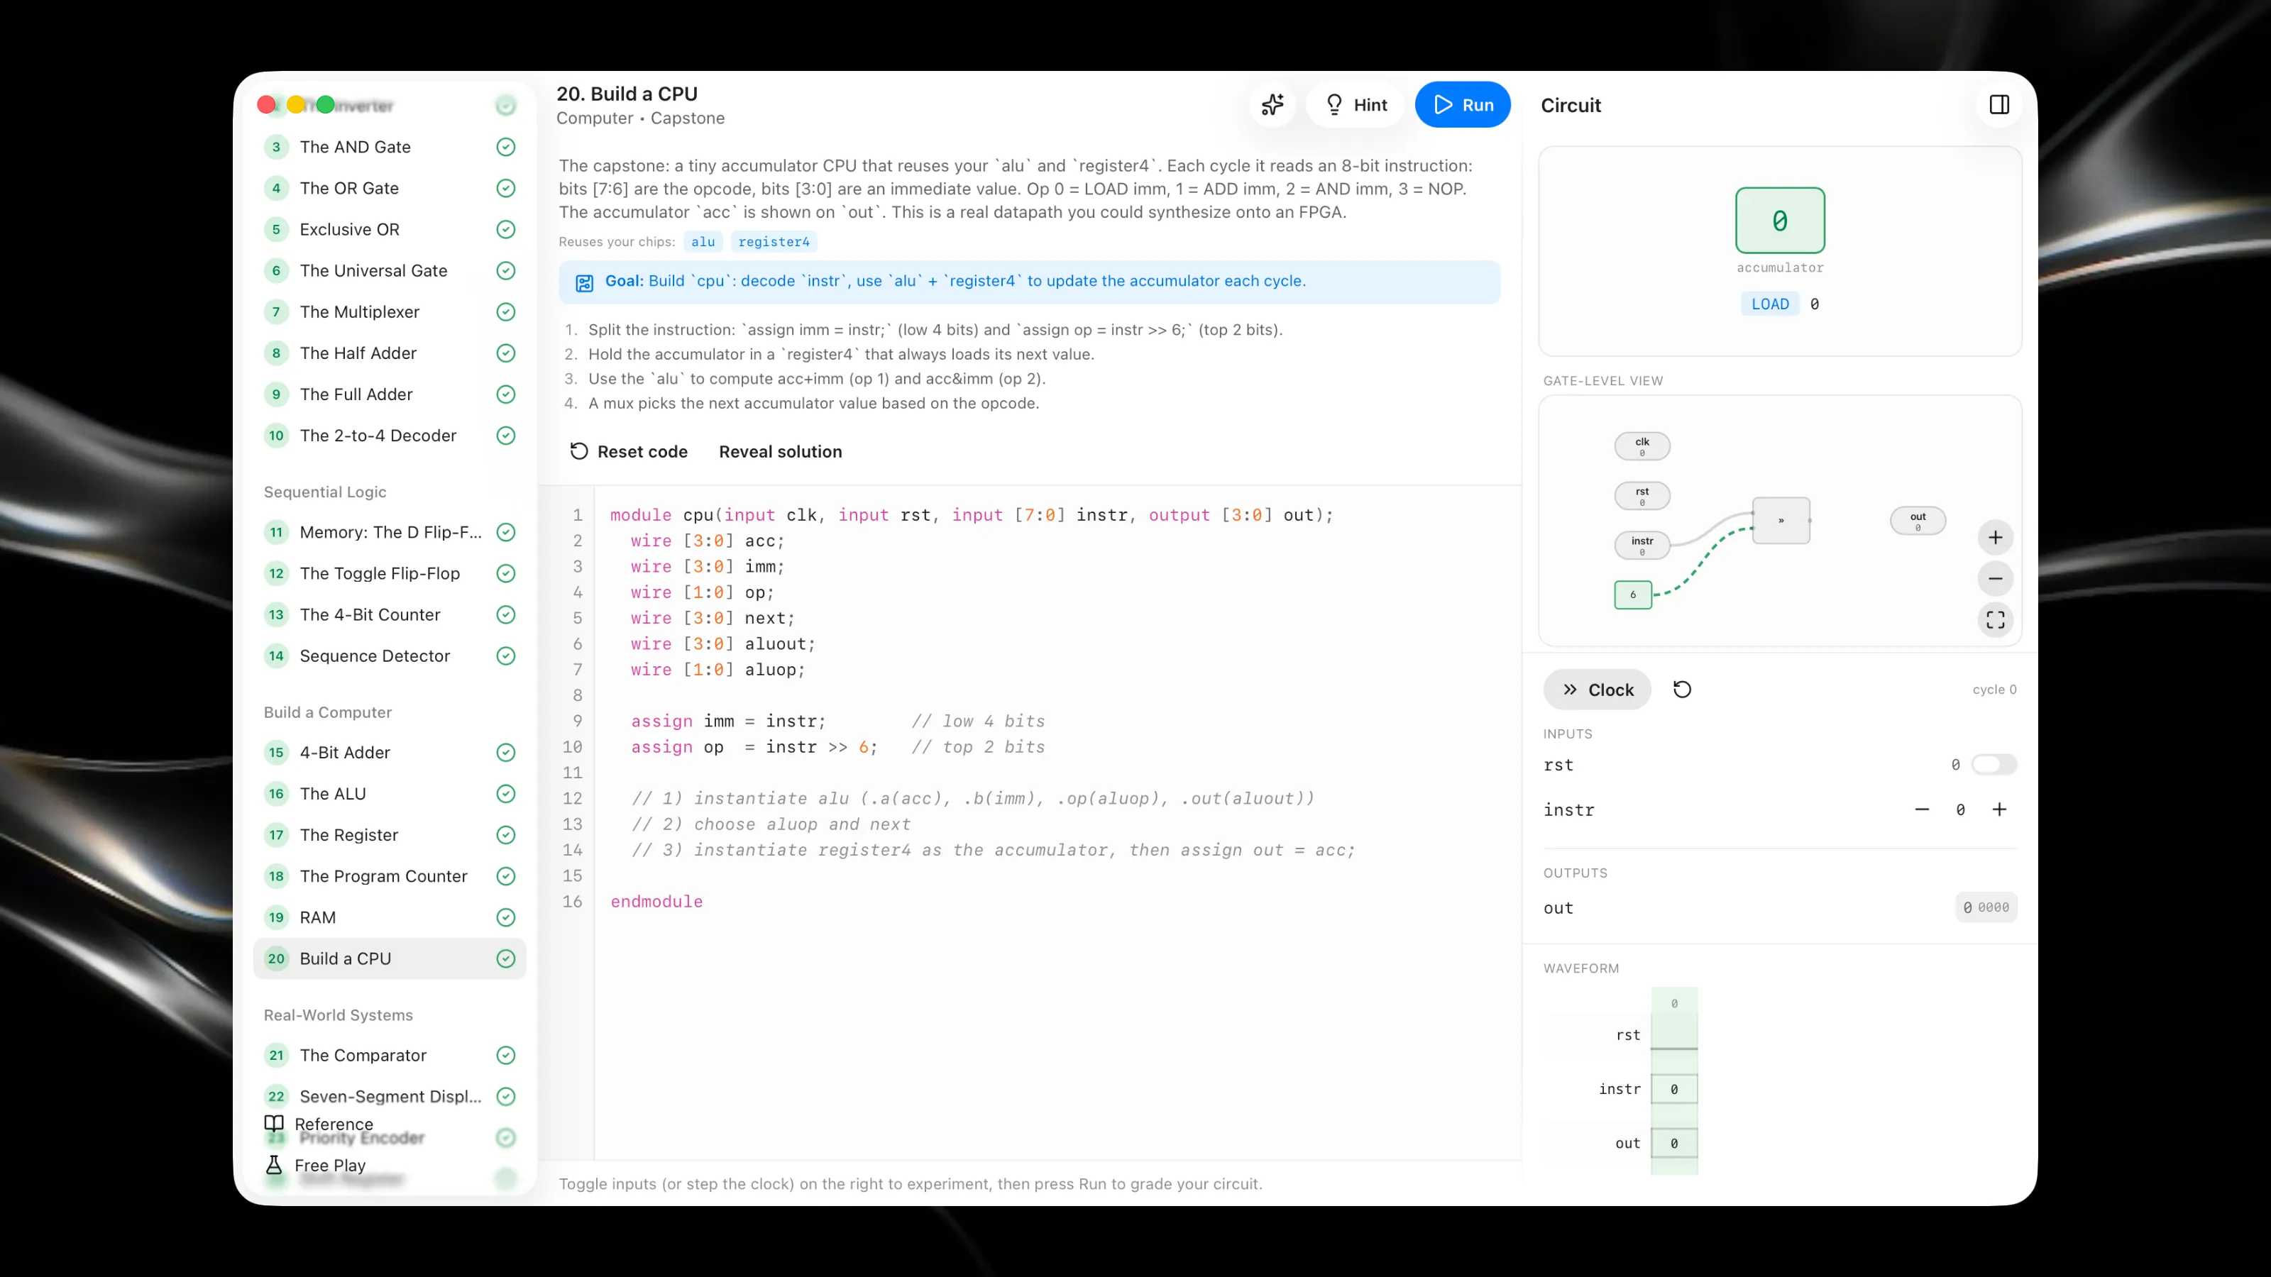Open lesson 14 Sequence Detector
The width and height of the screenshot is (2271, 1277).
pyautogui.click(x=390, y=656)
